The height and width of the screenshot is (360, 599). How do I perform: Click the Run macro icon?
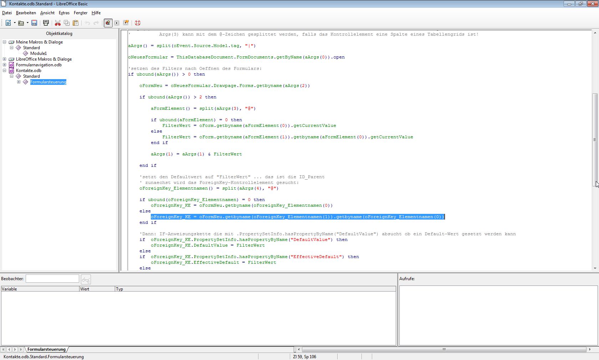117,23
